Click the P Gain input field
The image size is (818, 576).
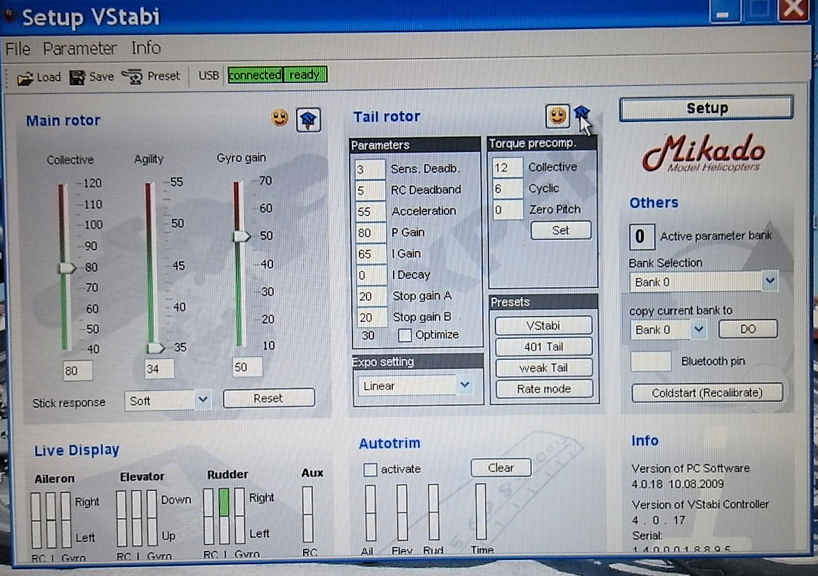click(x=370, y=233)
